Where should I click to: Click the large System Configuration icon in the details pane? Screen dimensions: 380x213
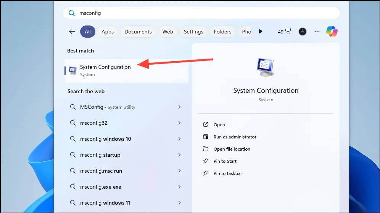click(266, 68)
